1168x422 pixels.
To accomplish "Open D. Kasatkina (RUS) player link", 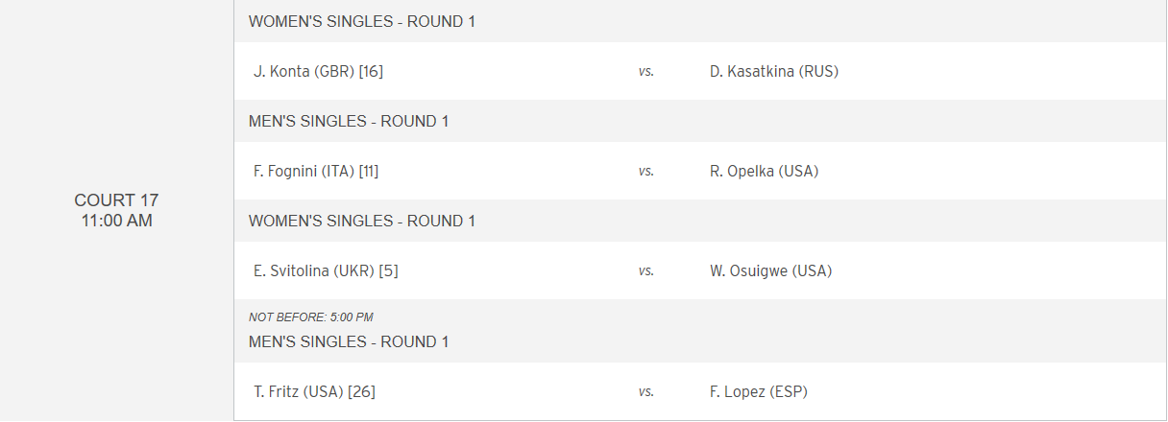I will [x=774, y=71].
